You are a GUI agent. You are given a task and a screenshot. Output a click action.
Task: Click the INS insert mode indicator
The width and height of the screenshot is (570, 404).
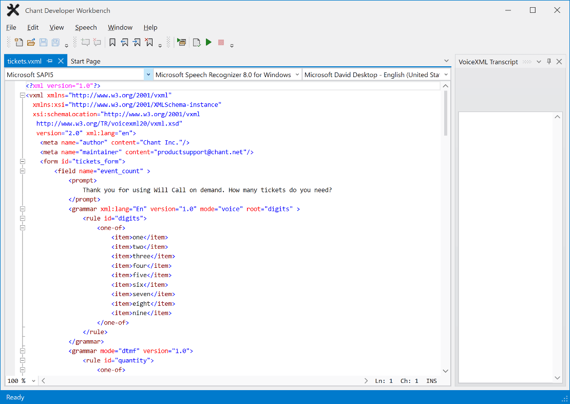(431, 381)
